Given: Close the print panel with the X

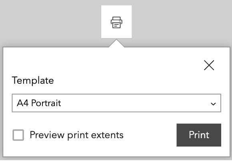Looking at the screenshot, I should pos(209,65).
